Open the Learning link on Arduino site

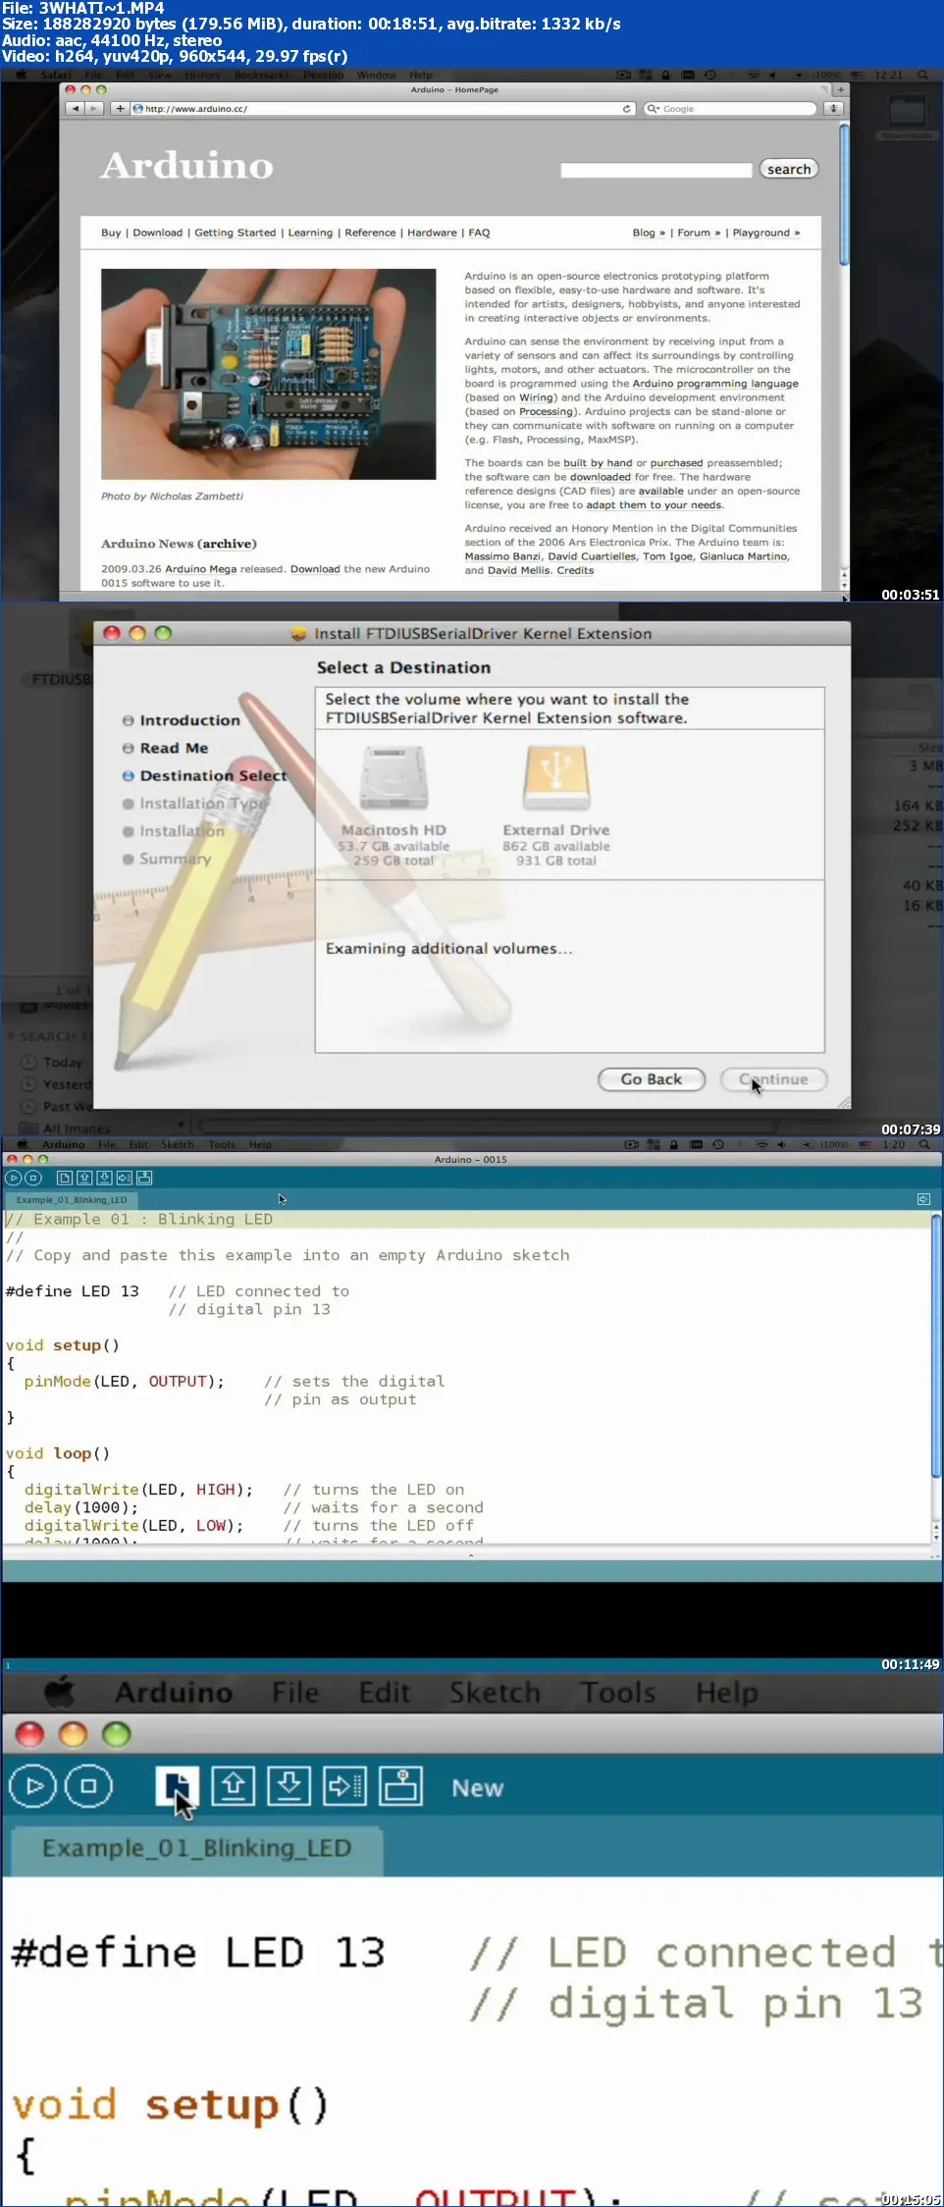point(310,233)
